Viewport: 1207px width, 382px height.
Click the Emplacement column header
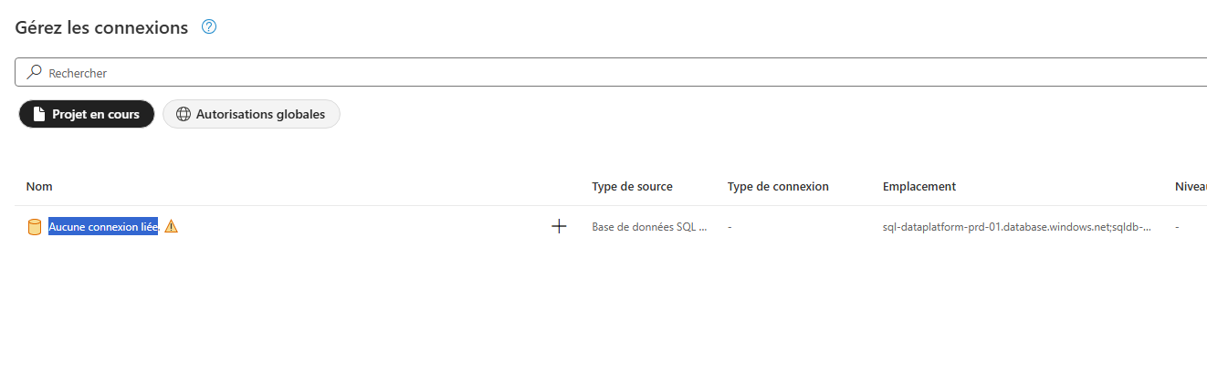click(919, 186)
